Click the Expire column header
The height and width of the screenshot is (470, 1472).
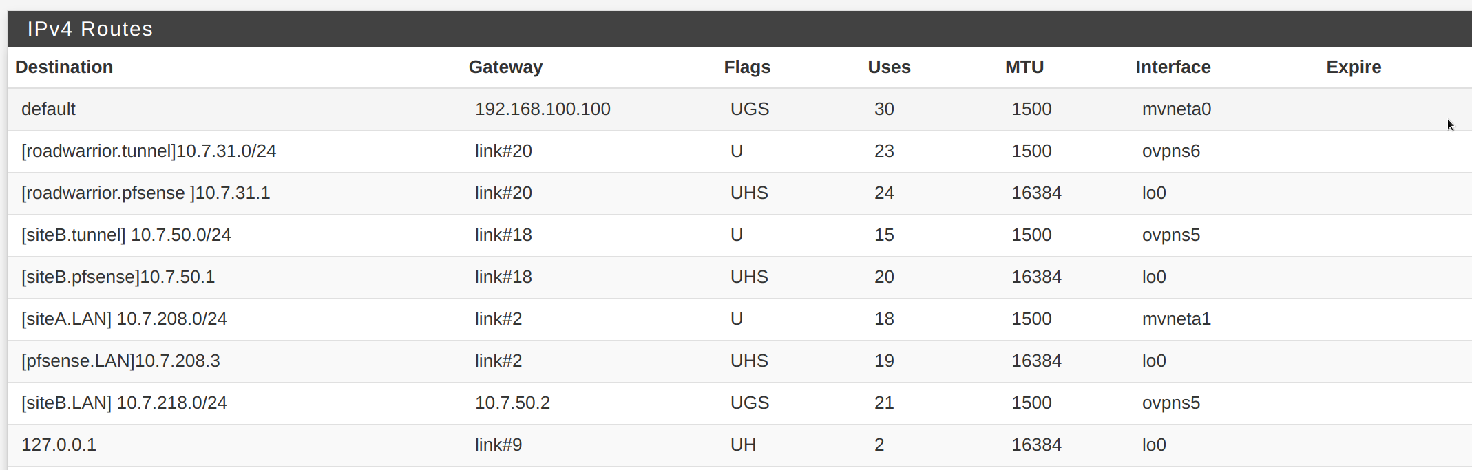click(x=1354, y=67)
